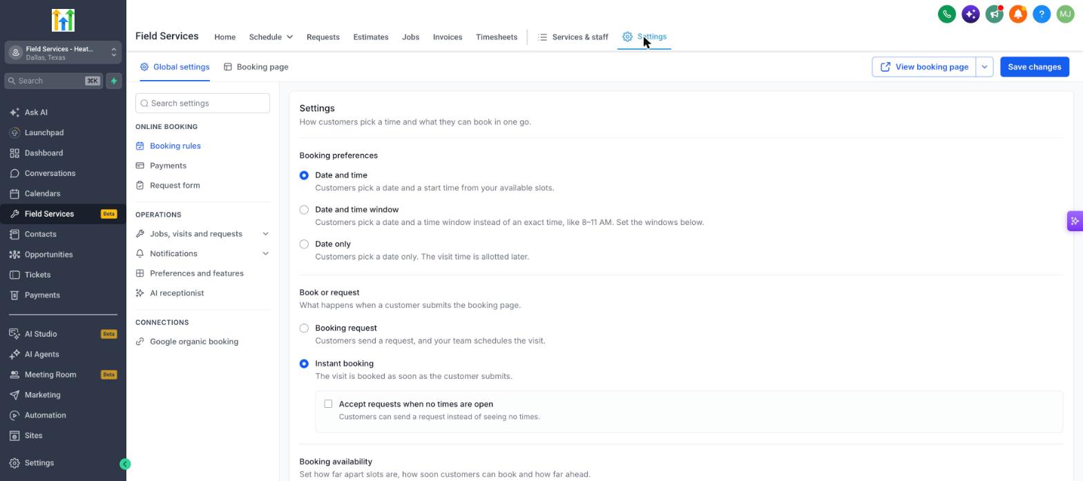Open Jobs tab
The height and width of the screenshot is (481, 1083).
point(410,37)
